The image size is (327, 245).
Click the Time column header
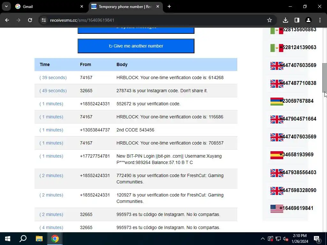tap(45, 64)
